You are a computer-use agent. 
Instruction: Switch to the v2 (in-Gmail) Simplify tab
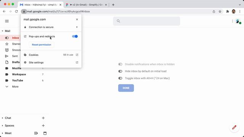[x=86, y=5]
